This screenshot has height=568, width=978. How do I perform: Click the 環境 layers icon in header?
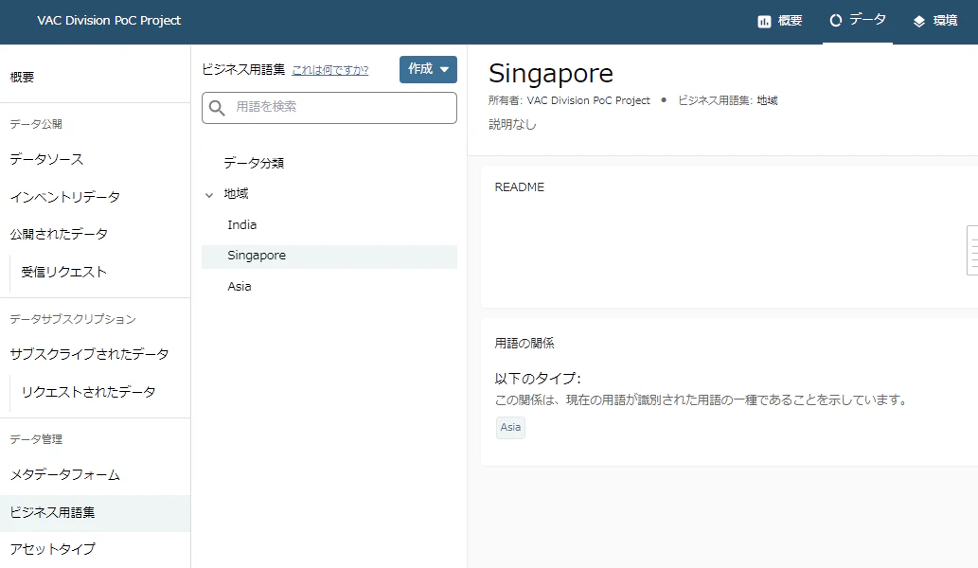pos(918,22)
